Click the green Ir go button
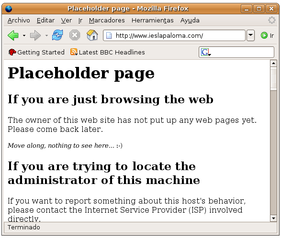Image resolution: width=281 pixels, height=238 pixels. click(267, 35)
